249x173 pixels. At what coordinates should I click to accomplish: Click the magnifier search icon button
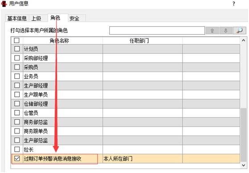(x=239, y=30)
